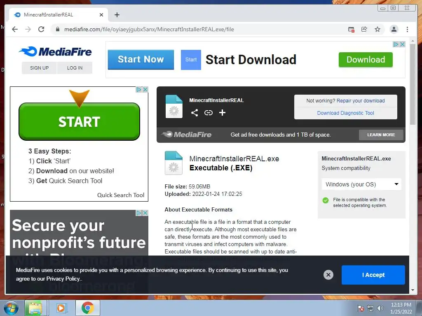Click the blue Start Now ad button
Viewport: 422px width, 316px height.
click(x=141, y=59)
